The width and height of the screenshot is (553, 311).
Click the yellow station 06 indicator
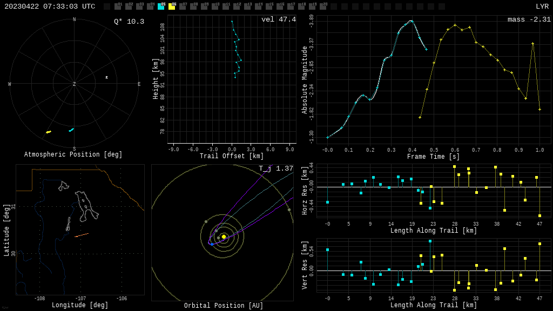click(172, 6)
